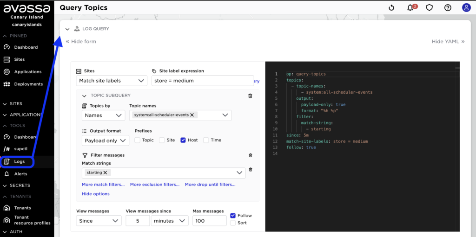Viewport: 476px width, 237px height.
Task: Click YAML line 'since: 5m'
Action: tap(297, 135)
